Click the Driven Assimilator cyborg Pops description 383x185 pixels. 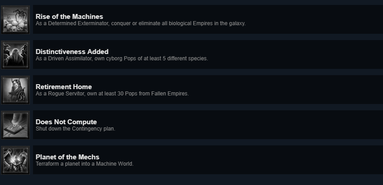tap(122, 59)
